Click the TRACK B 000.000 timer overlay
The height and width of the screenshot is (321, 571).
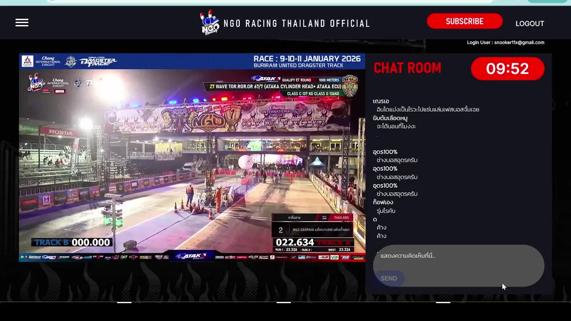71,242
